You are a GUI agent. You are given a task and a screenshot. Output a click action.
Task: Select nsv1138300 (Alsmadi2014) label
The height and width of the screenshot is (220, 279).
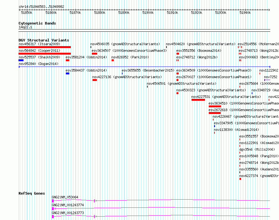tap(236, 130)
